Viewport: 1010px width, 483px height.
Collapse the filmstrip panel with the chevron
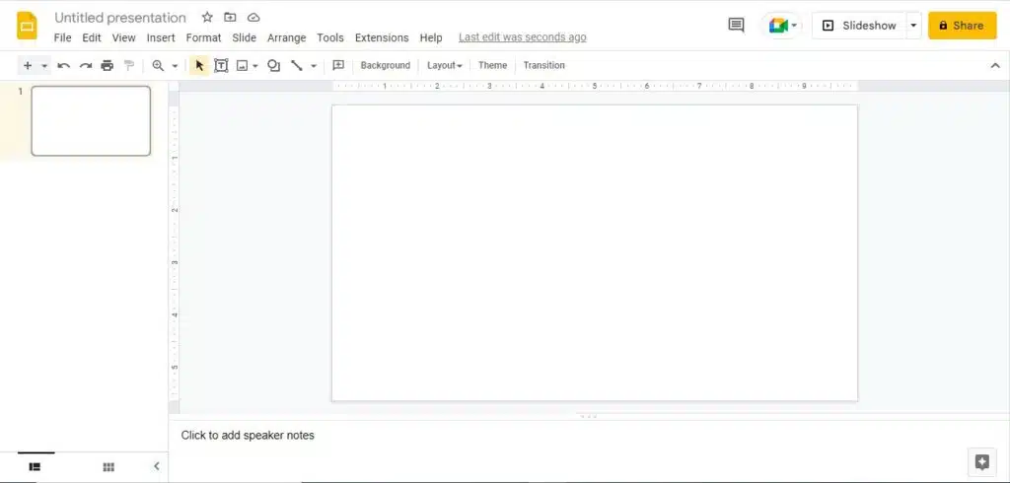[x=156, y=466]
